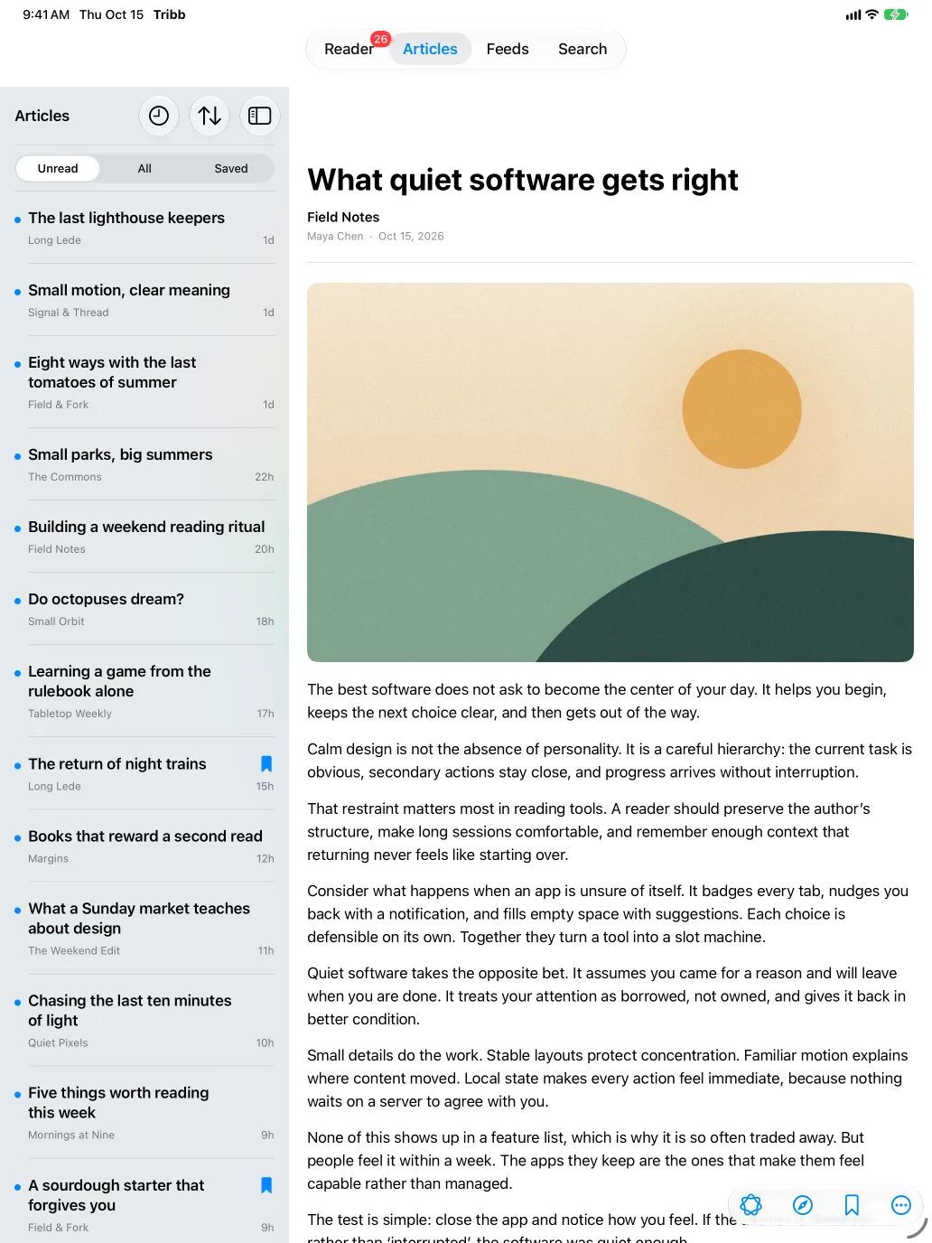Click the red 26 unread badge
This screenshot has width=932, height=1243.
pyautogui.click(x=380, y=39)
